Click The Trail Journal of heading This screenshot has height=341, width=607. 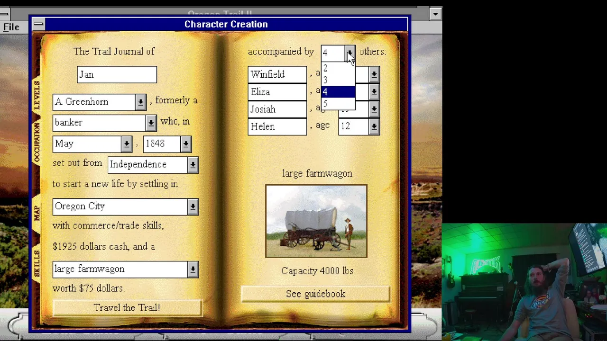(114, 52)
